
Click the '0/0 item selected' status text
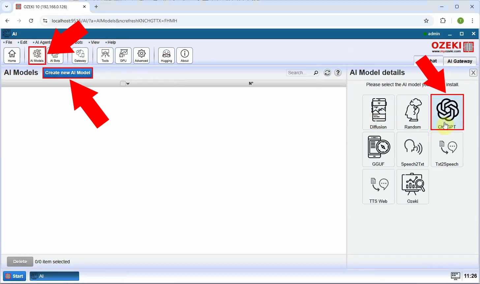click(52, 262)
